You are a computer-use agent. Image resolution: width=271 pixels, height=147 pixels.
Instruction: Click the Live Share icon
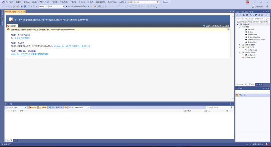[x=253, y=7]
